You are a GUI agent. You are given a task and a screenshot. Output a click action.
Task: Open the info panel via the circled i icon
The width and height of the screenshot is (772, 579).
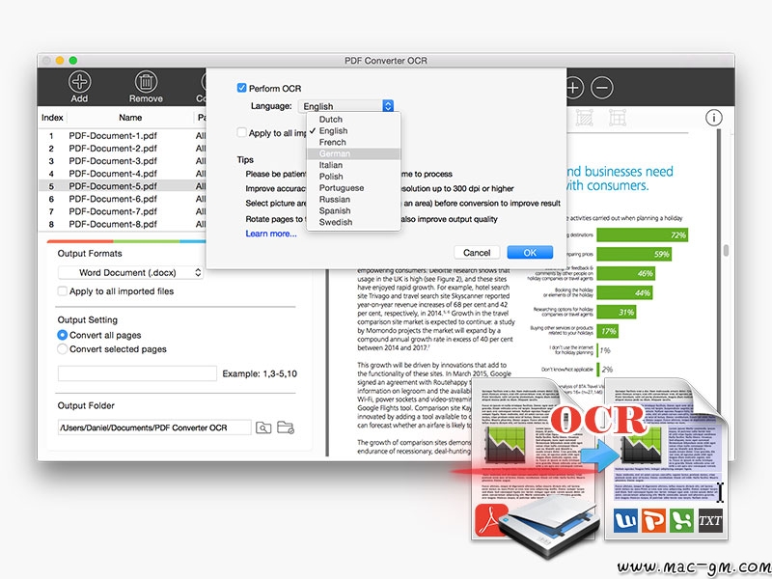click(714, 118)
